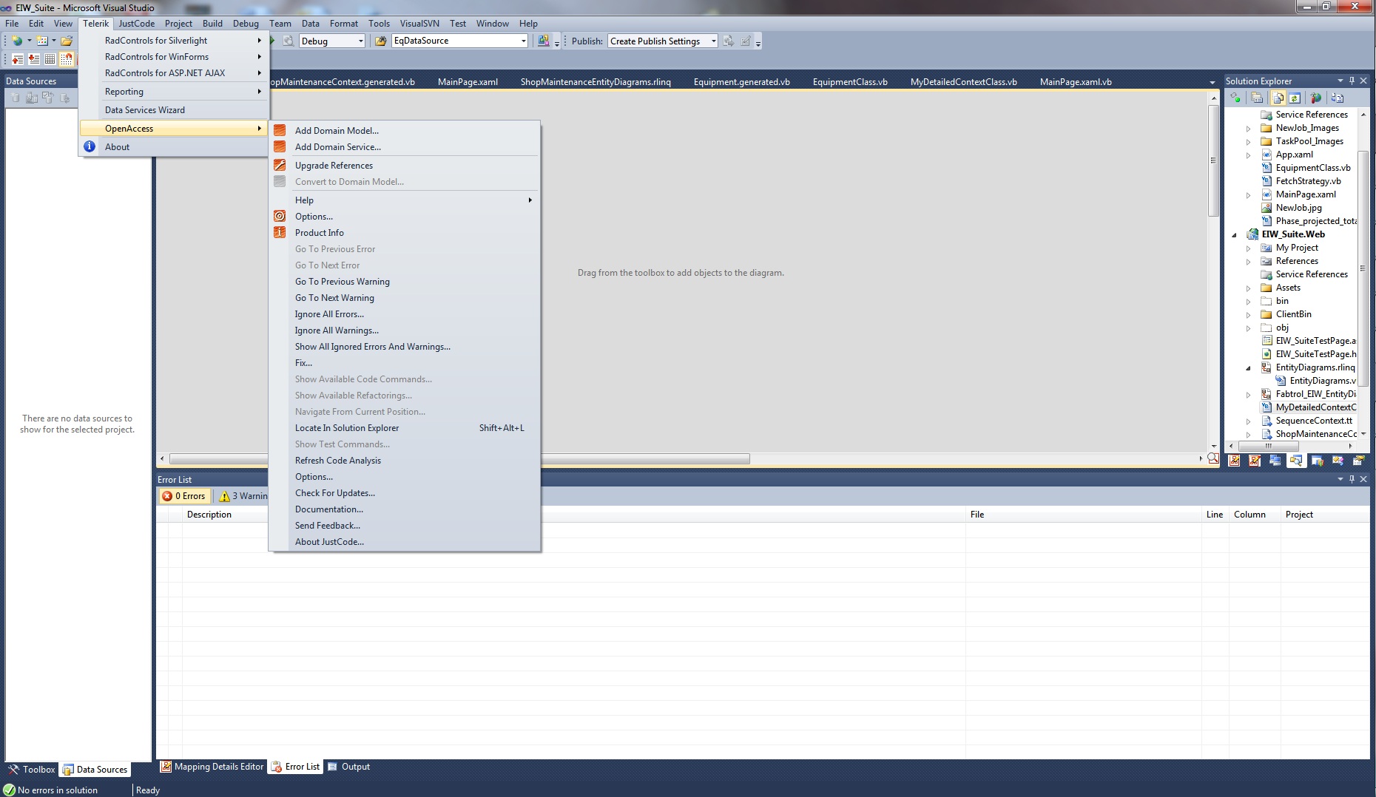1376x797 pixels.
Task: Open the document tab list dropdown arrow
Action: (x=1212, y=82)
